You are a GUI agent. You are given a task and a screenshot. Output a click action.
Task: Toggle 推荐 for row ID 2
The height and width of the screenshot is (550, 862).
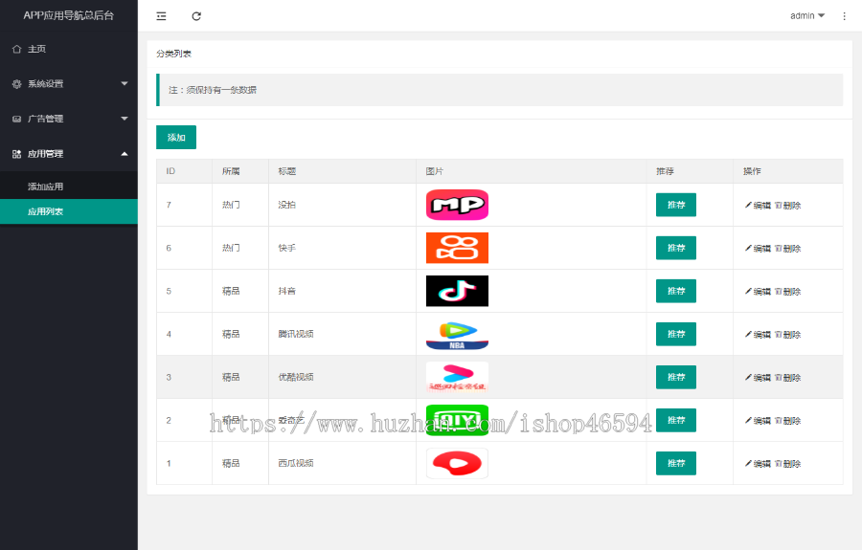point(675,420)
